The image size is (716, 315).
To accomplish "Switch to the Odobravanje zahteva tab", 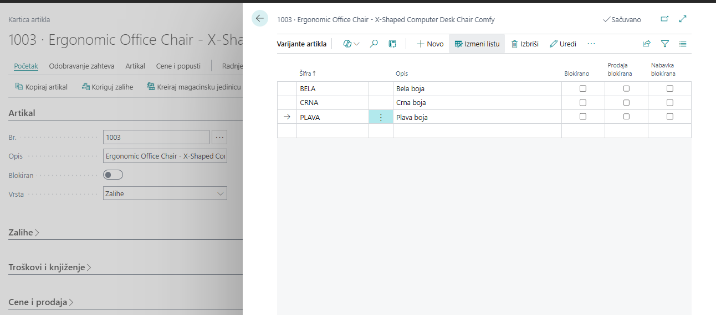I will [x=81, y=66].
